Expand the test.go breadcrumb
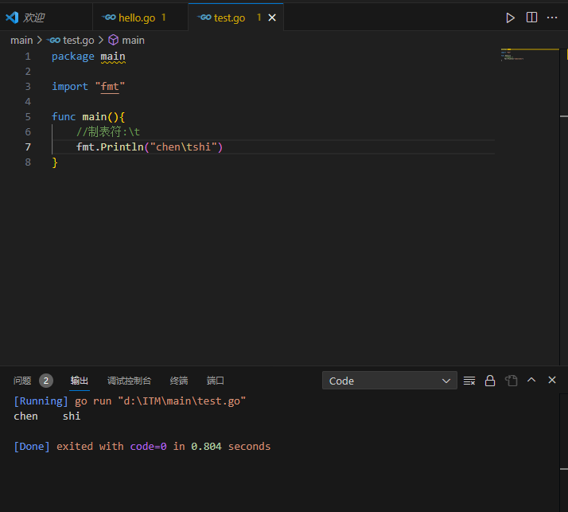 (76, 40)
